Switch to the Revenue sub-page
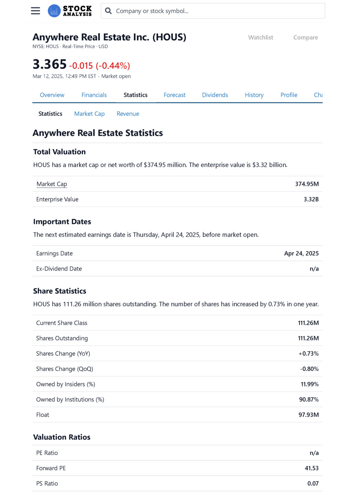Screen dimensions: 355x502 [x=128, y=114]
